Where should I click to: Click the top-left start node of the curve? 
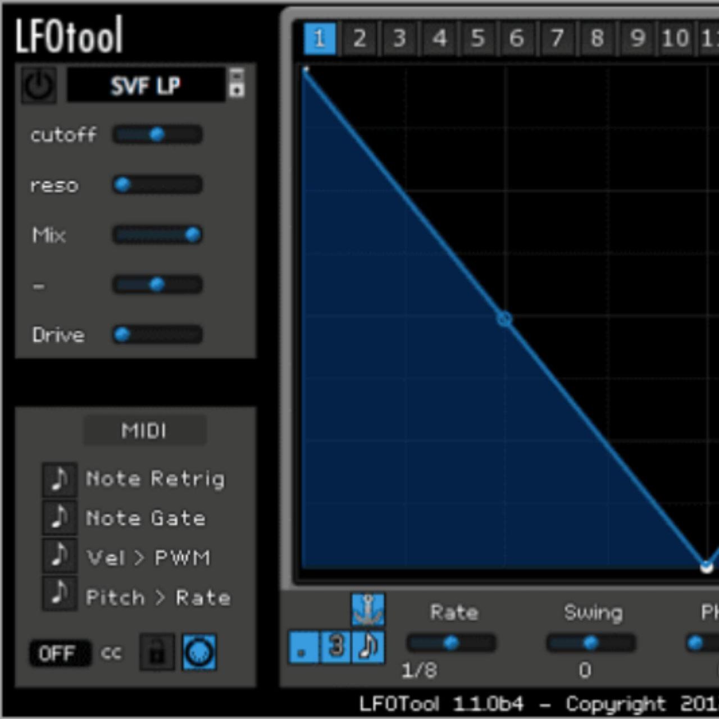pyautogui.click(x=306, y=70)
